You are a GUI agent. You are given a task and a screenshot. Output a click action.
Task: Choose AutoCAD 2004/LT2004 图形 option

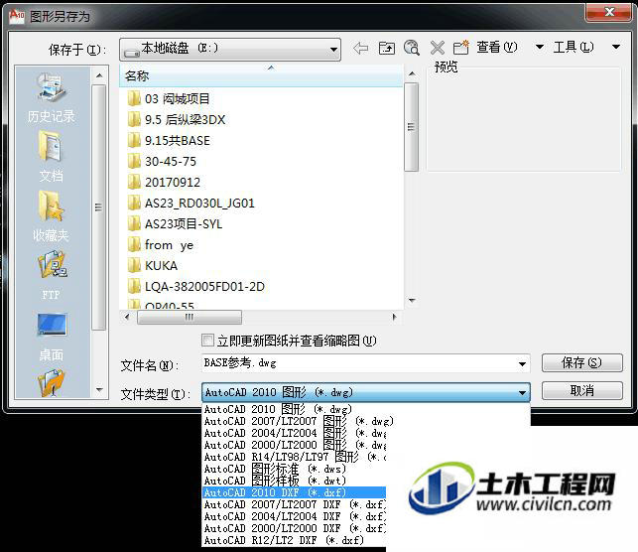[x=294, y=433]
